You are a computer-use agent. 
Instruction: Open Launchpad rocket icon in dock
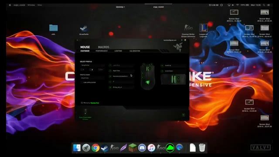86,148
